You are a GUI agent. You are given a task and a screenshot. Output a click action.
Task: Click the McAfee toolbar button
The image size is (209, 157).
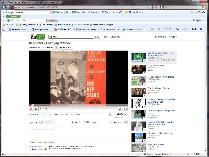13,16
